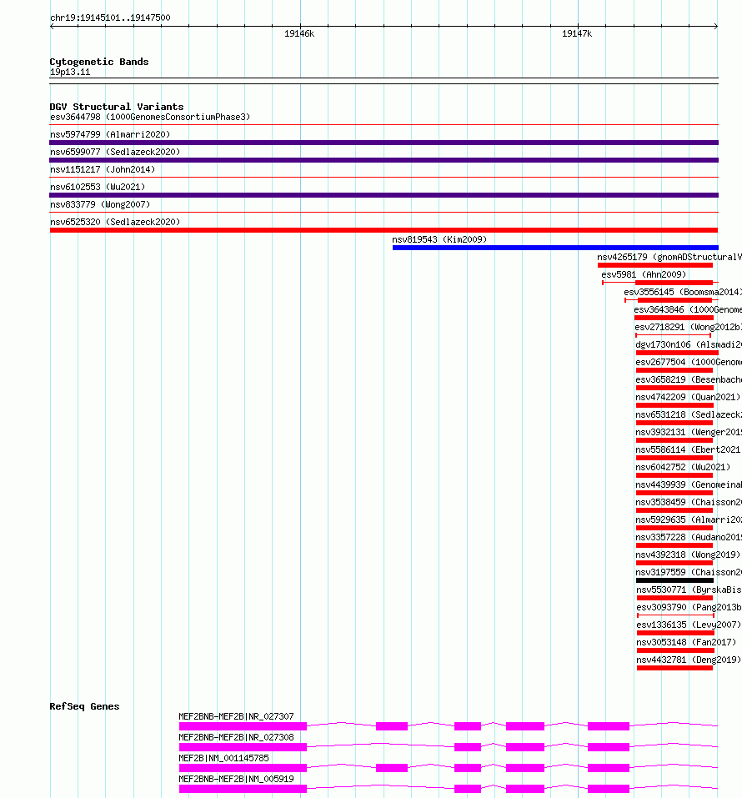Open the esv5981 (Ahn2009) variant

pos(644,274)
